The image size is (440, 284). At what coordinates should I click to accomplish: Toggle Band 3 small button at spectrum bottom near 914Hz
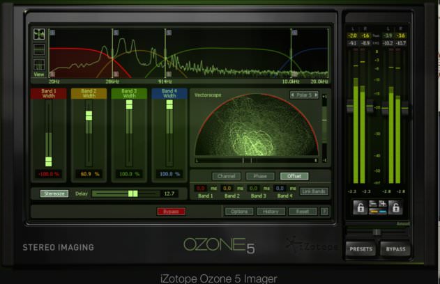click(169, 74)
